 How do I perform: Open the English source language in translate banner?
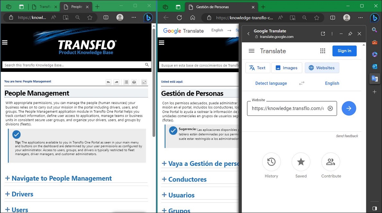pyautogui.click(x=217, y=30)
